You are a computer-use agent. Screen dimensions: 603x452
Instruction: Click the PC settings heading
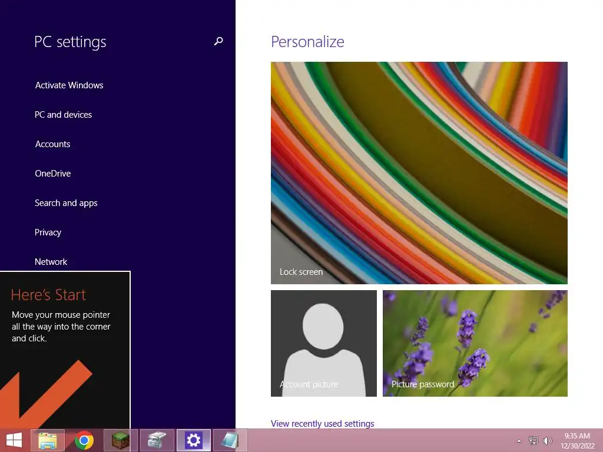click(70, 42)
